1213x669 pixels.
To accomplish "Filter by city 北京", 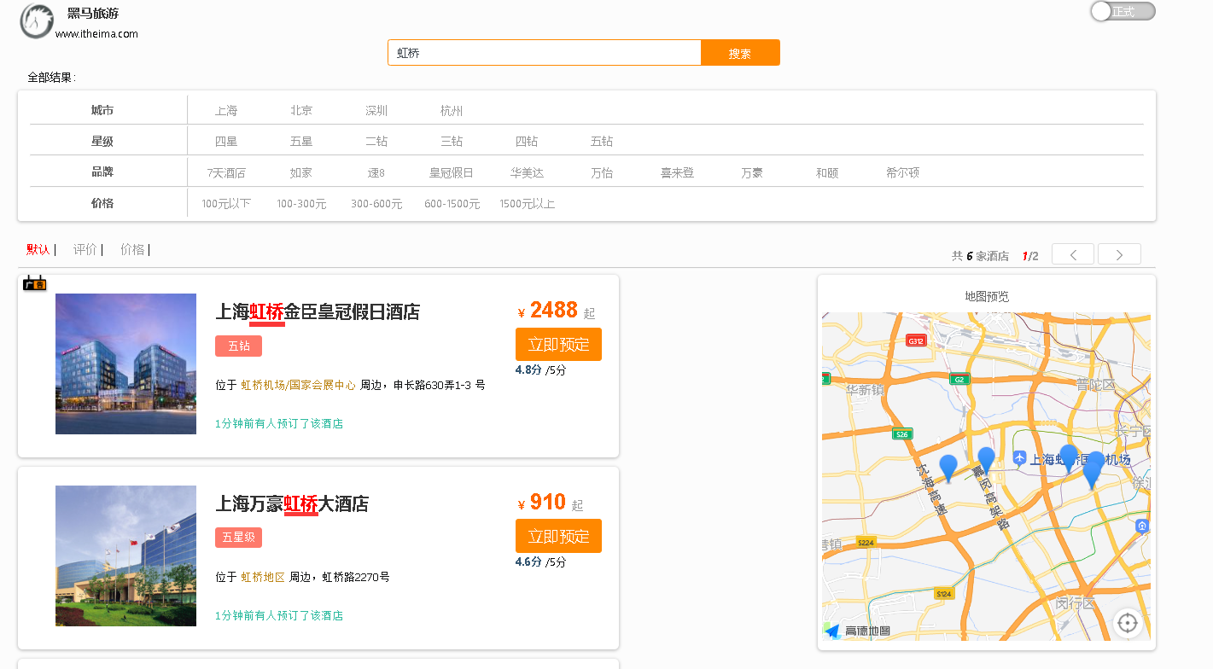I will 301,111.
